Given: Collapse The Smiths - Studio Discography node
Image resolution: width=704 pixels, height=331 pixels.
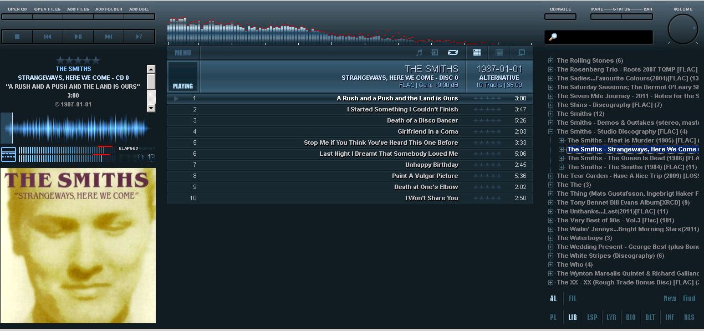Looking at the screenshot, I should tap(551, 132).
